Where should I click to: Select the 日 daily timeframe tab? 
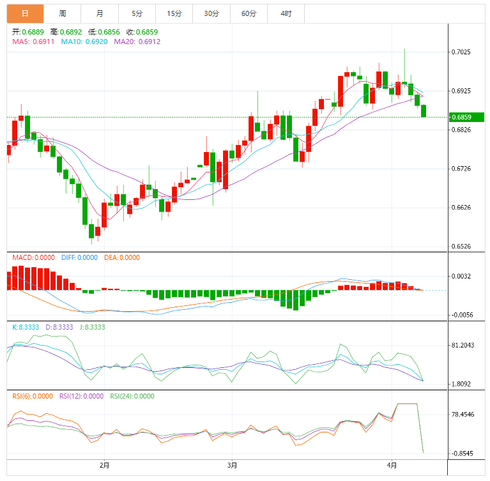(25, 13)
